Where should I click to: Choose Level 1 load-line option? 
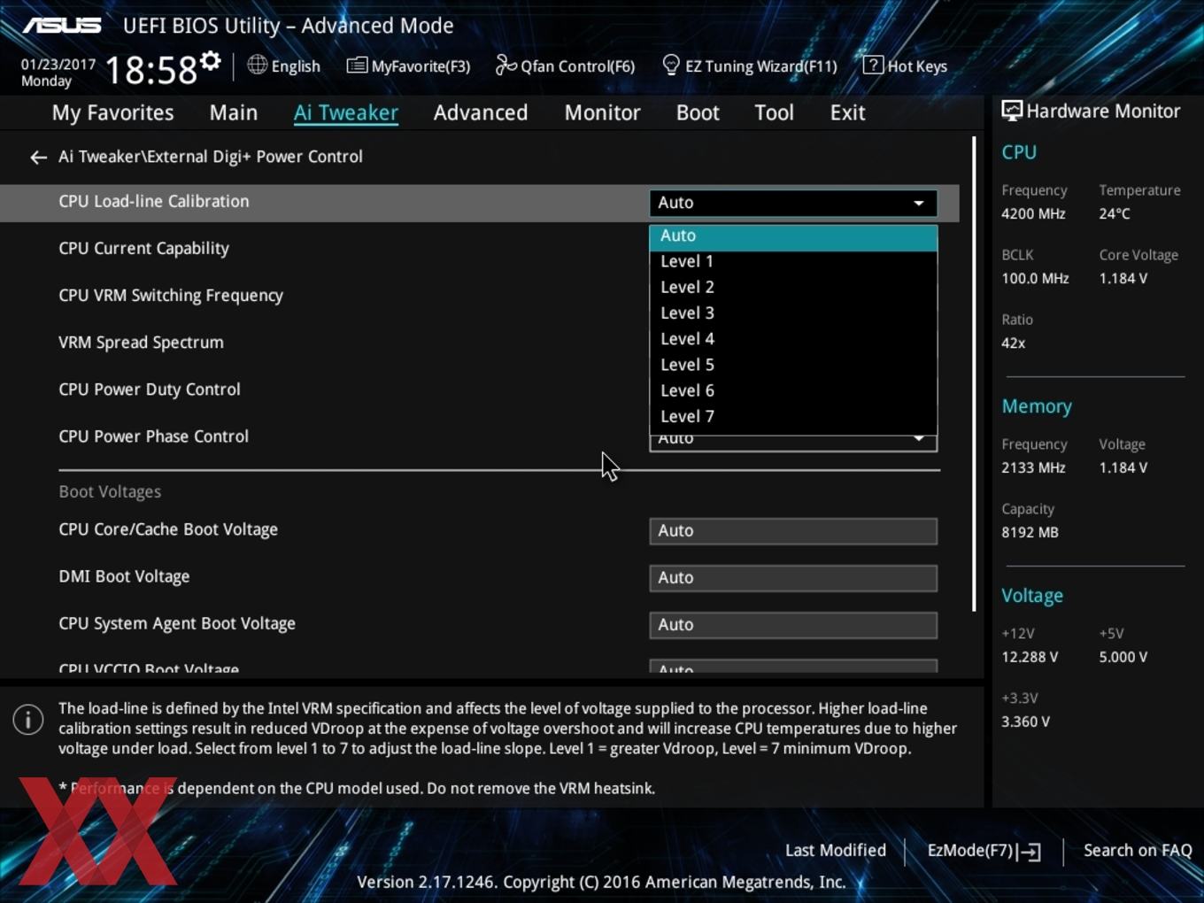click(793, 262)
